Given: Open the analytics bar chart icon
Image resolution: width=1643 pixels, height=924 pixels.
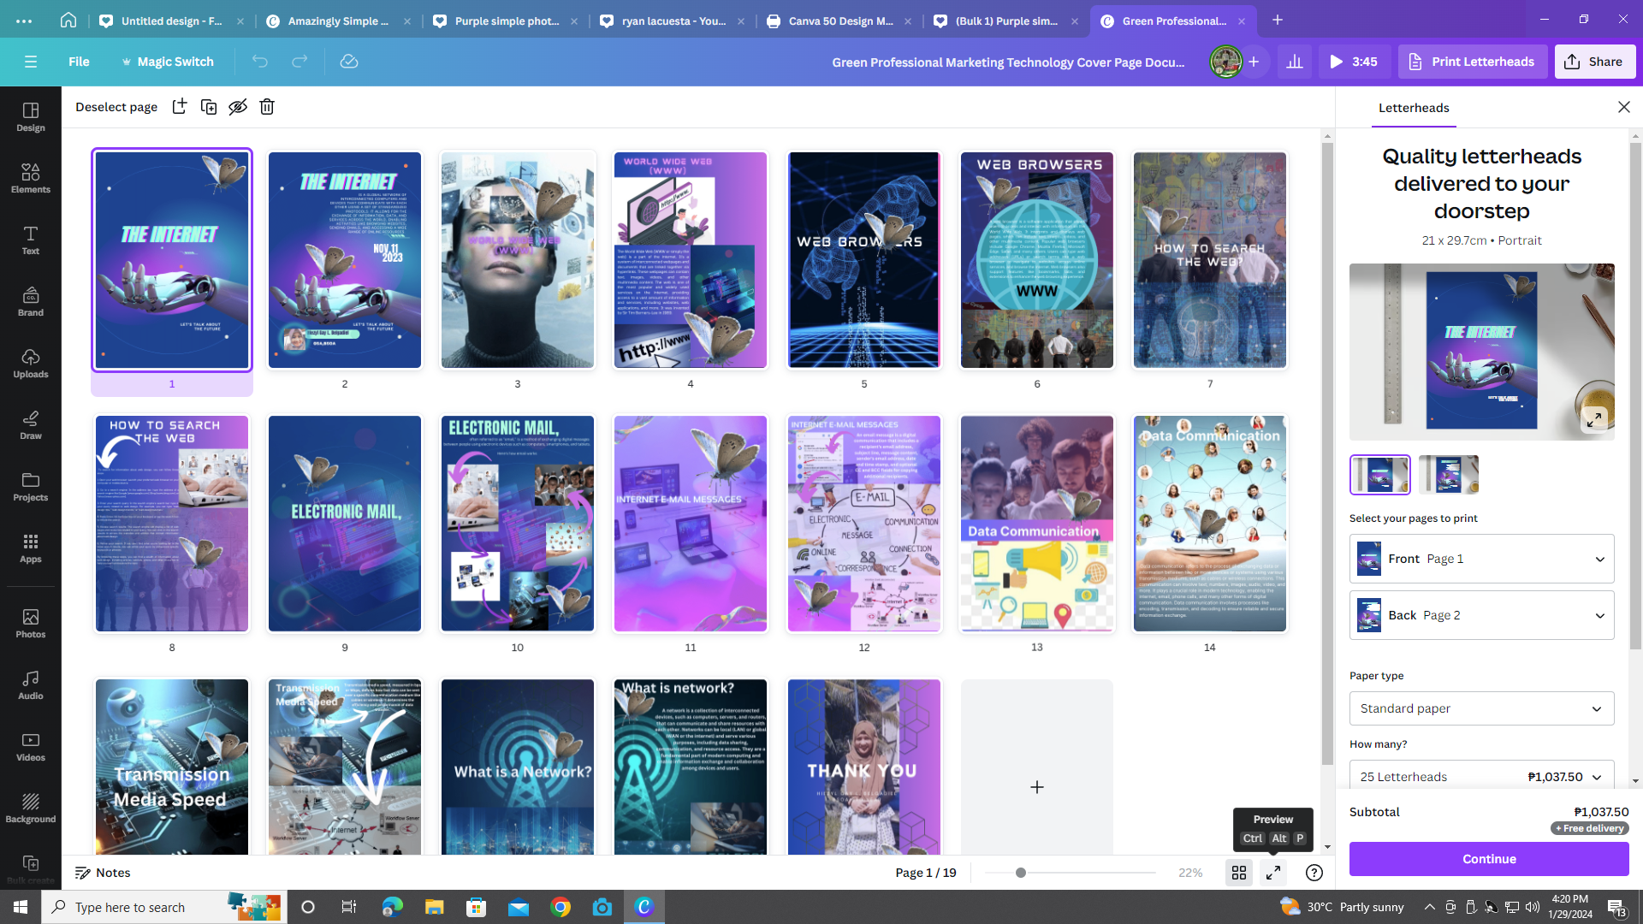Looking at the screenshot, I should (x=1295, y=62).
